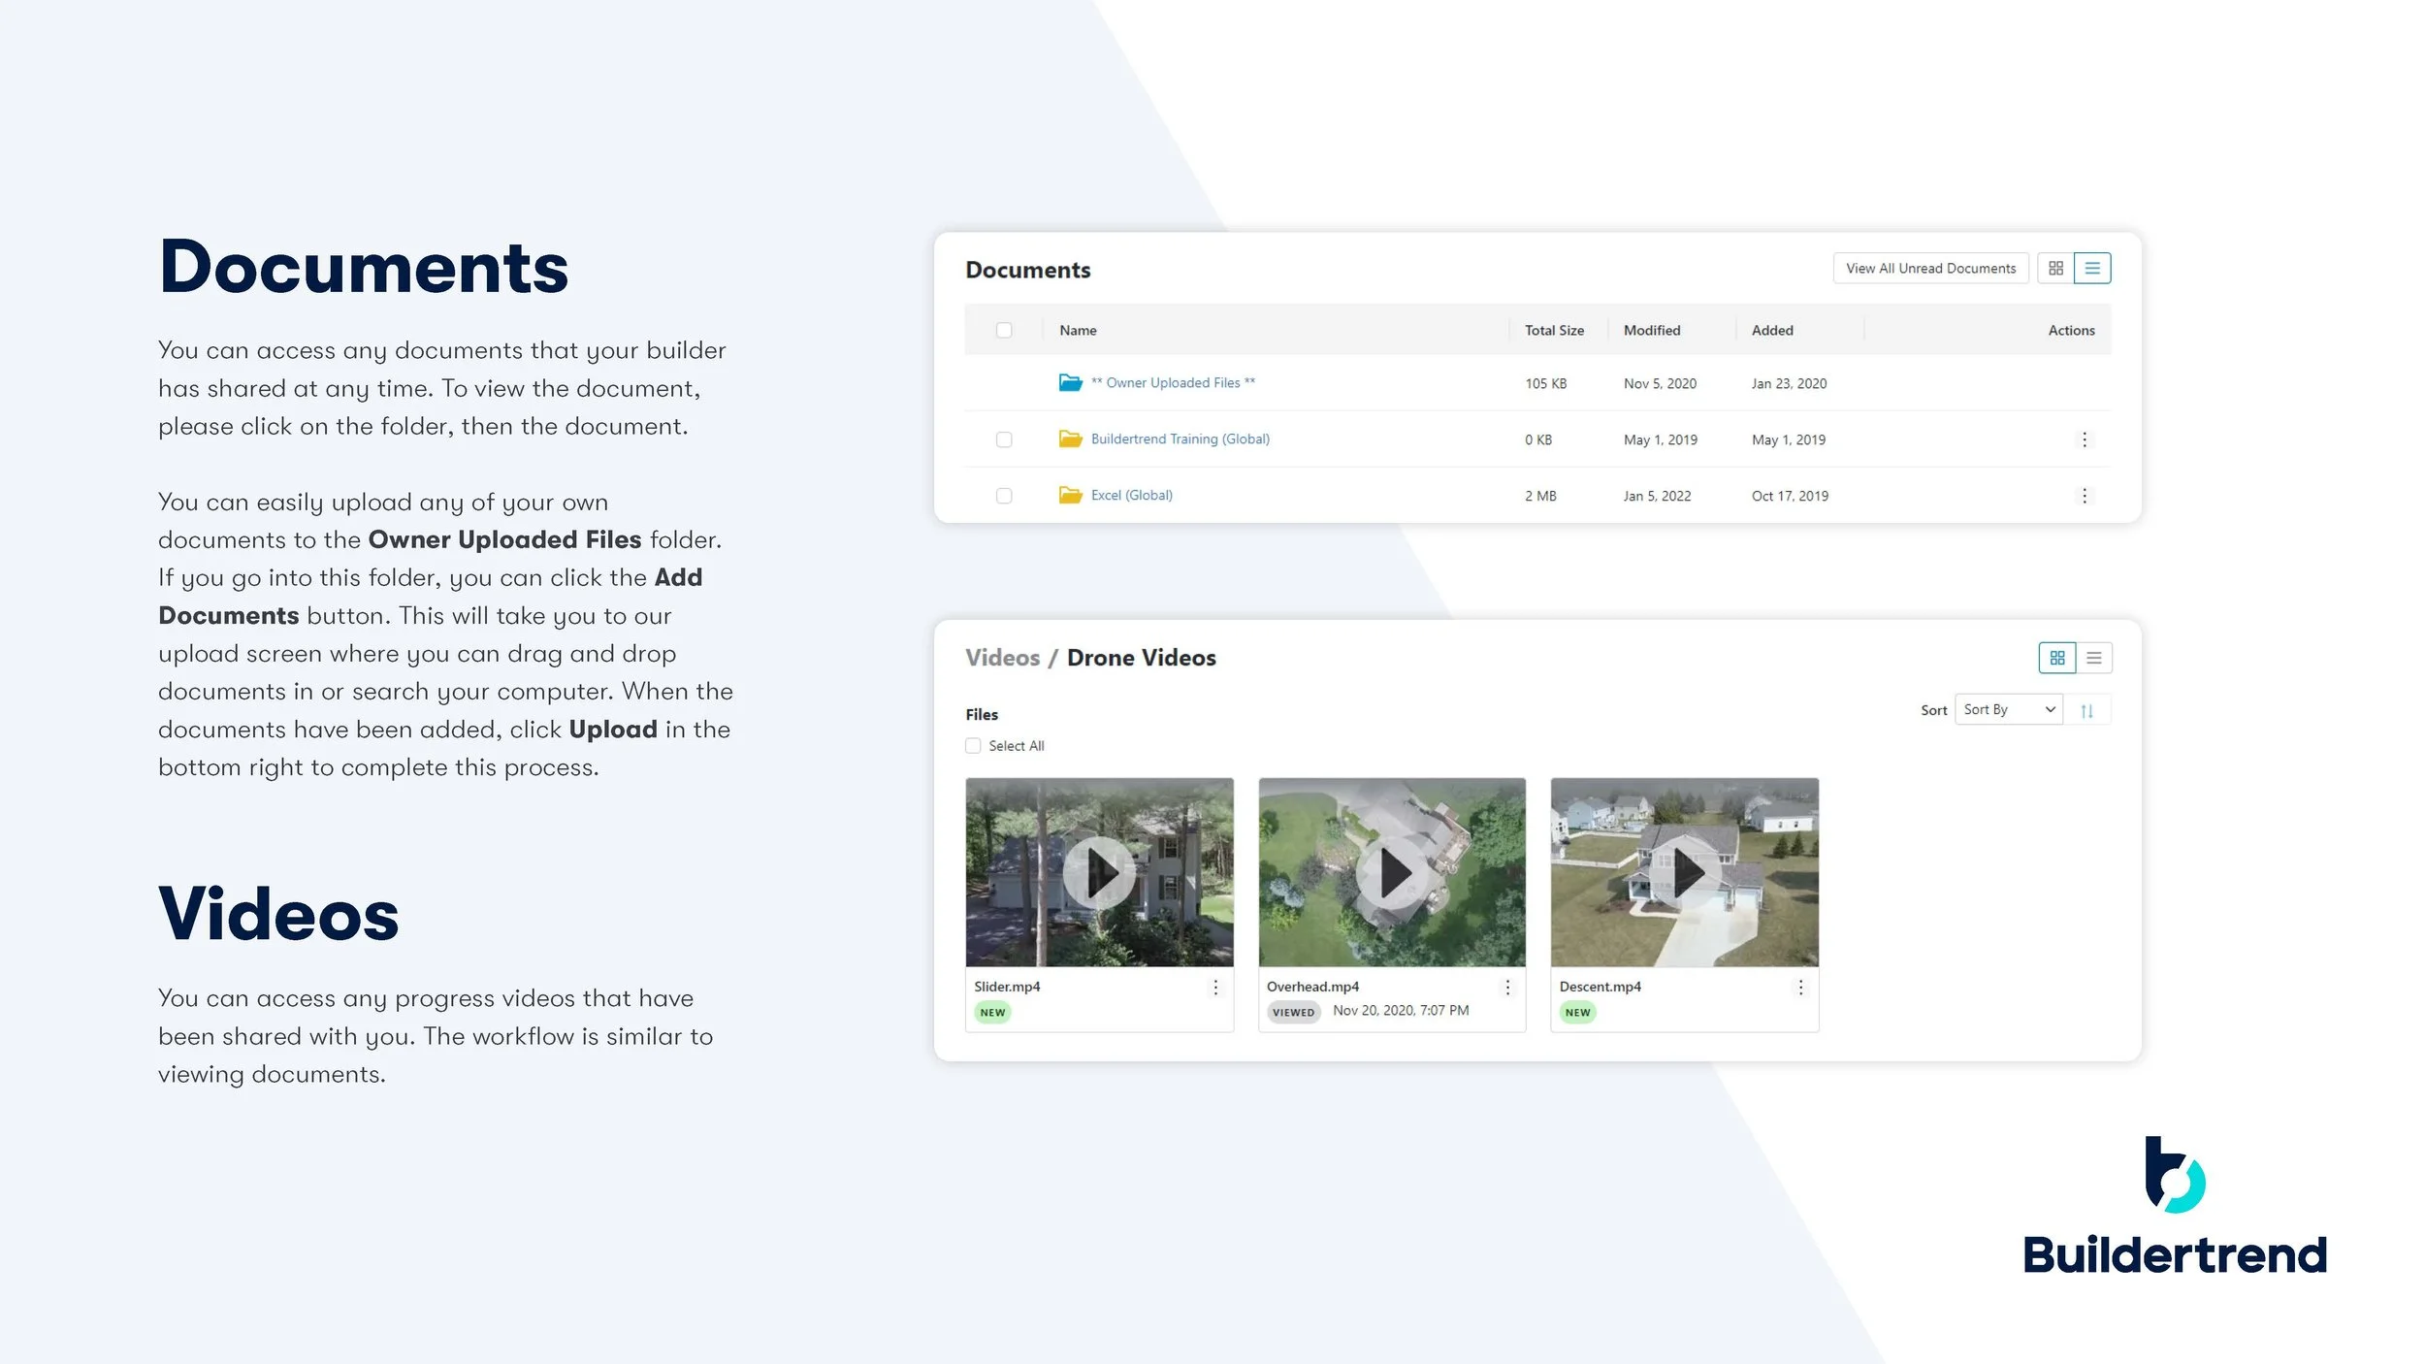Play the Overhead.mp4 video thumbnail
Viewport: 2425px width, 1364px height.
pos(1392,872)
